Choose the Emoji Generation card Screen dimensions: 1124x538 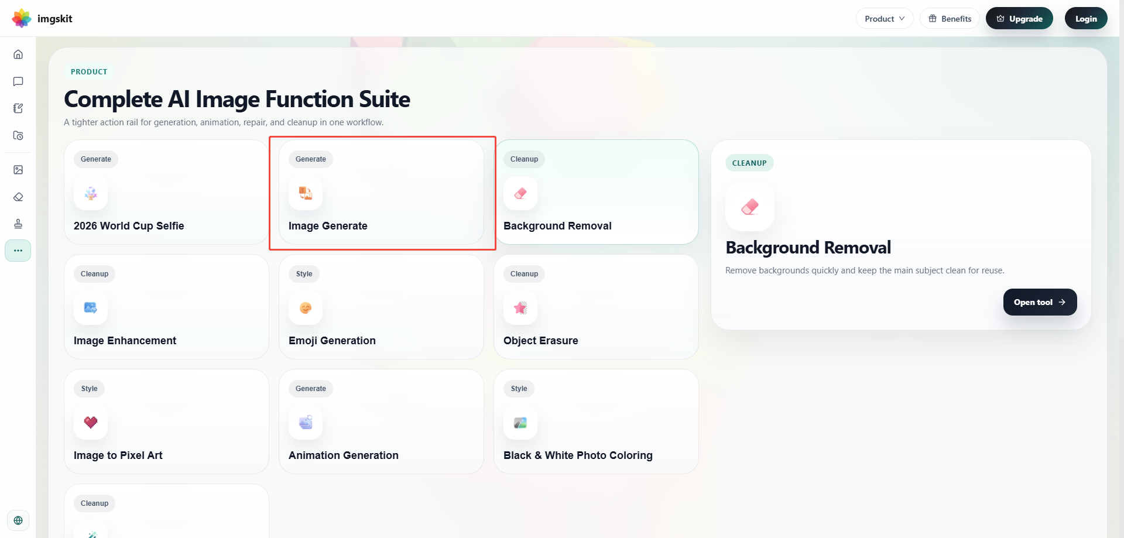pyautogui.click(x=382, y=307)
